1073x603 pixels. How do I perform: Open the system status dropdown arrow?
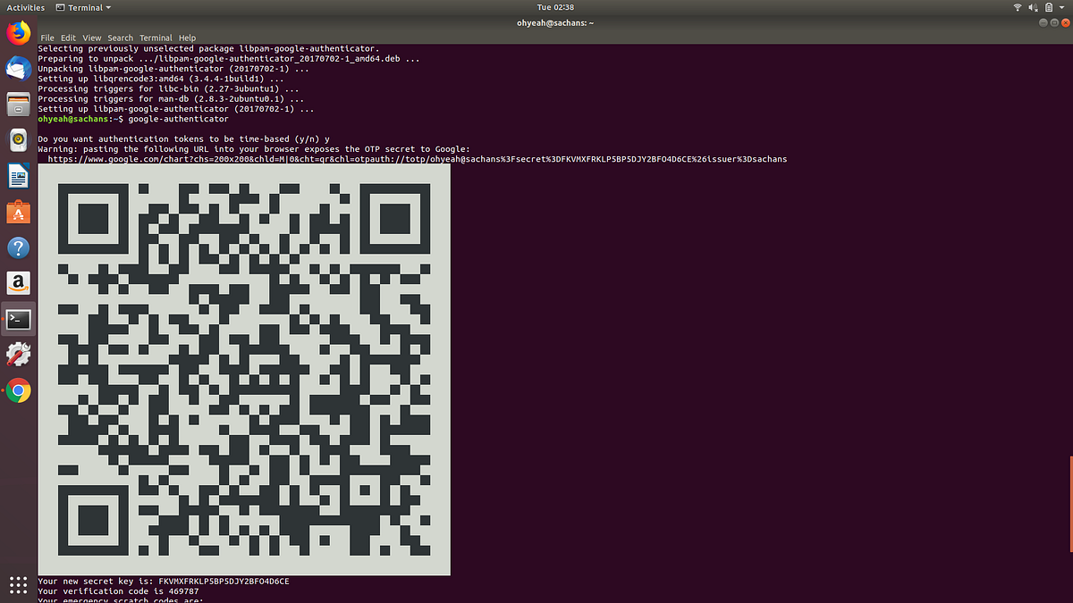click(x=1060, y=7)
